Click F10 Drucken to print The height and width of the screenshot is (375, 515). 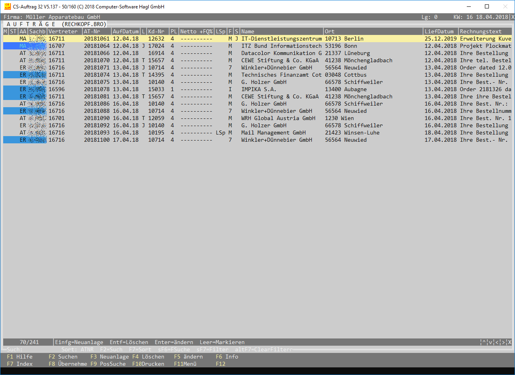pyautogui.click(x=148, y=364)
